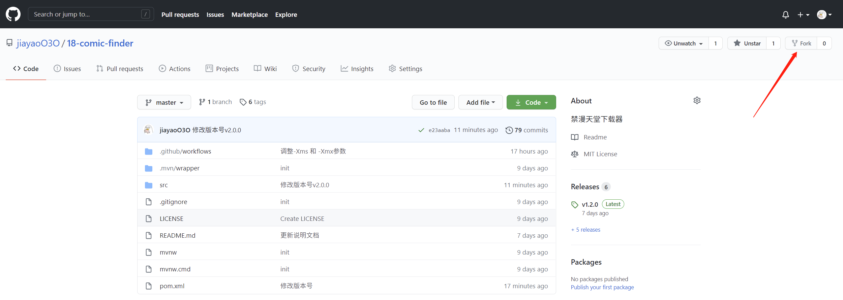Open Issues in top navigation

(215, 14)
